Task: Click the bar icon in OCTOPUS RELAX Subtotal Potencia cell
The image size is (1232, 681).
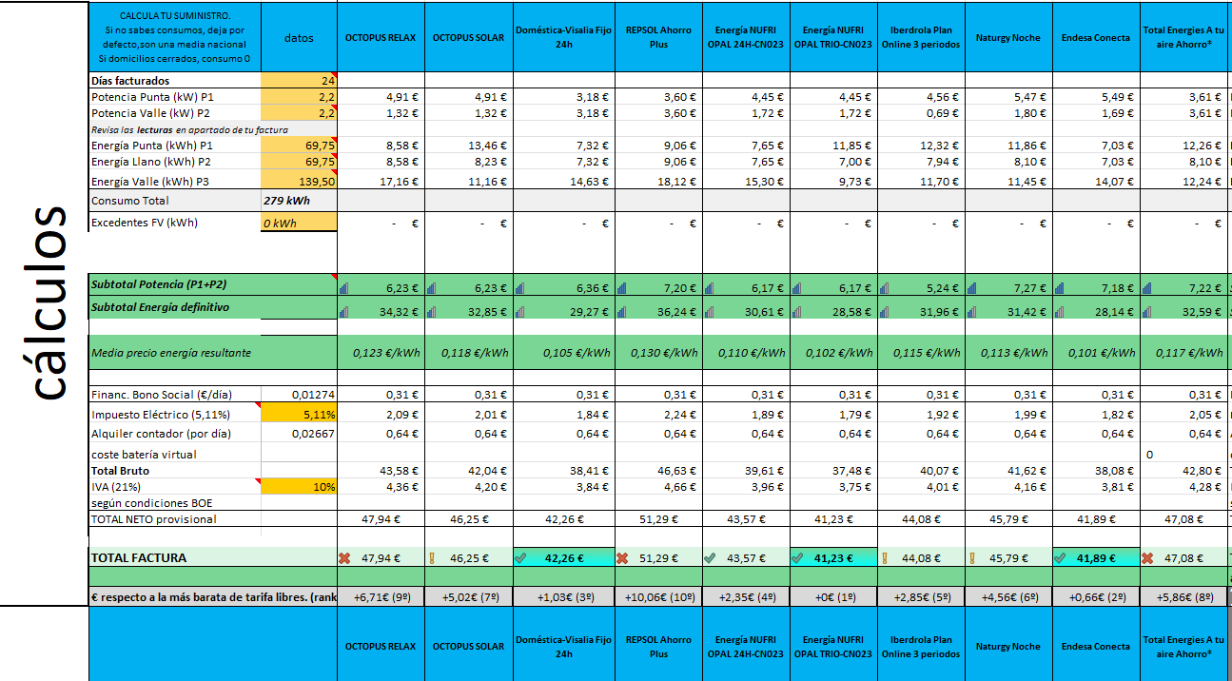Action: click(x=344, y=287)
